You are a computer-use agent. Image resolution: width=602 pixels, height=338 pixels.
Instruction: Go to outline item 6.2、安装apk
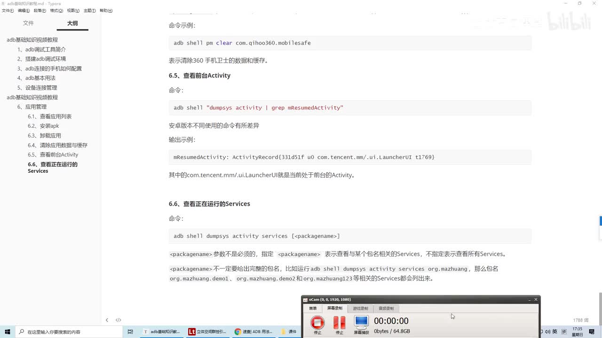[43, 126]
